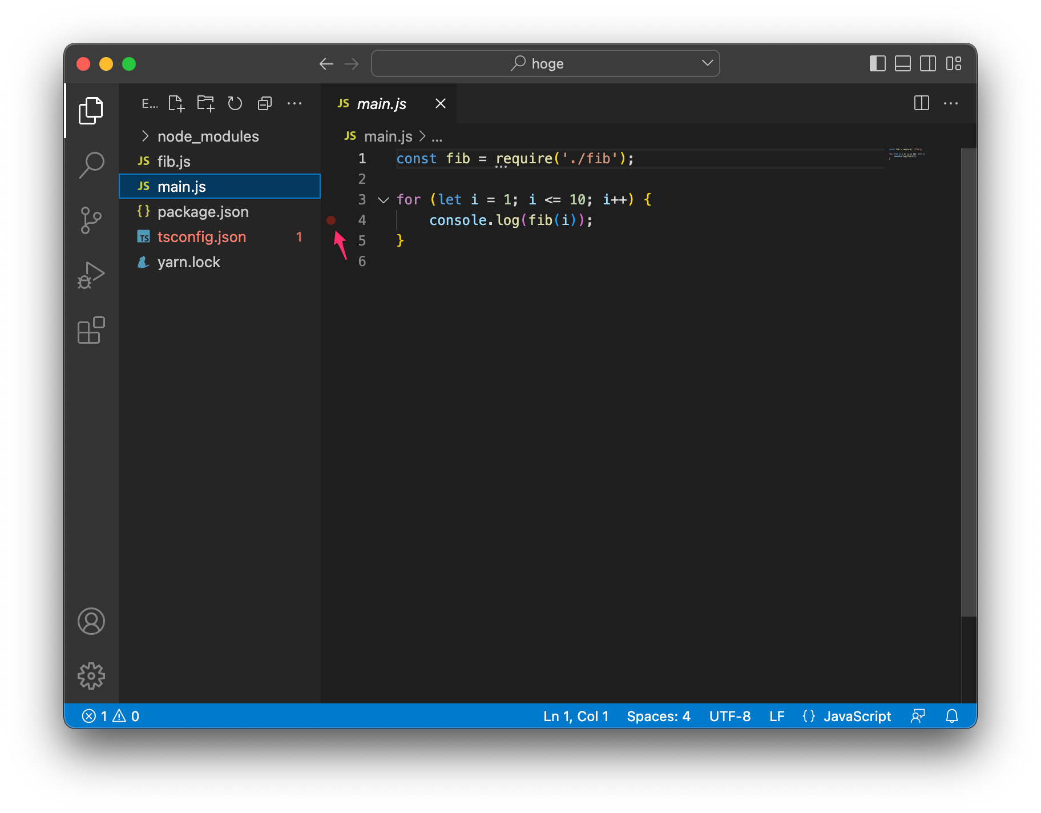
Task: Go back in navigation history
Action: click(x=326, y=64)
